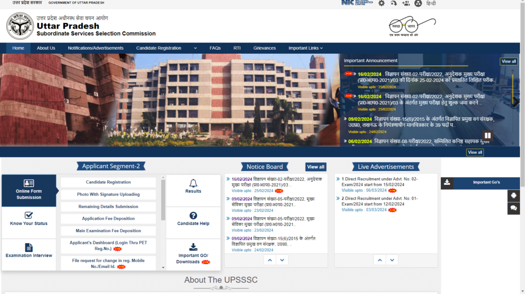Move Notice Board list down with arrow
The width and height of the screenshot is (525, 294).
click(x=282, y=260)
